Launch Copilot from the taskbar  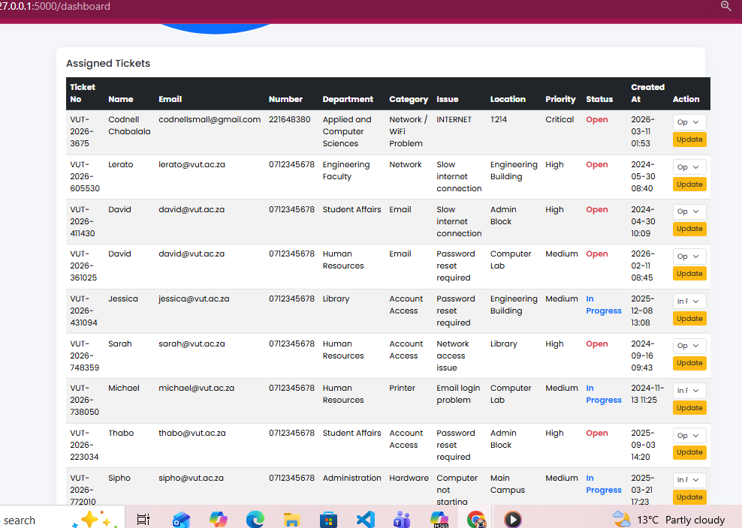click(218, 520)
